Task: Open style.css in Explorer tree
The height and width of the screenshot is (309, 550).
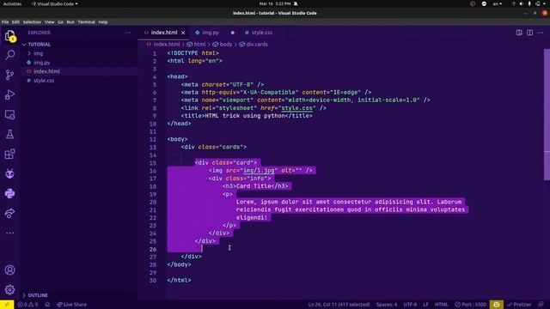Action: 44,81
